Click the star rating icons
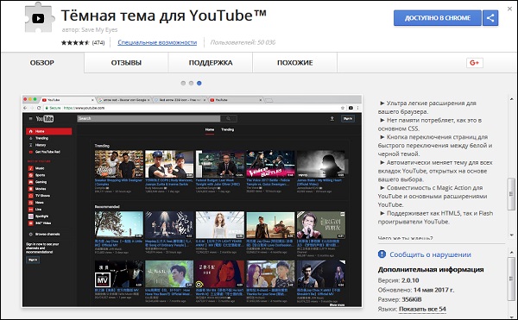518x320 pixels. pyautogui.click(x=75, y=42)
